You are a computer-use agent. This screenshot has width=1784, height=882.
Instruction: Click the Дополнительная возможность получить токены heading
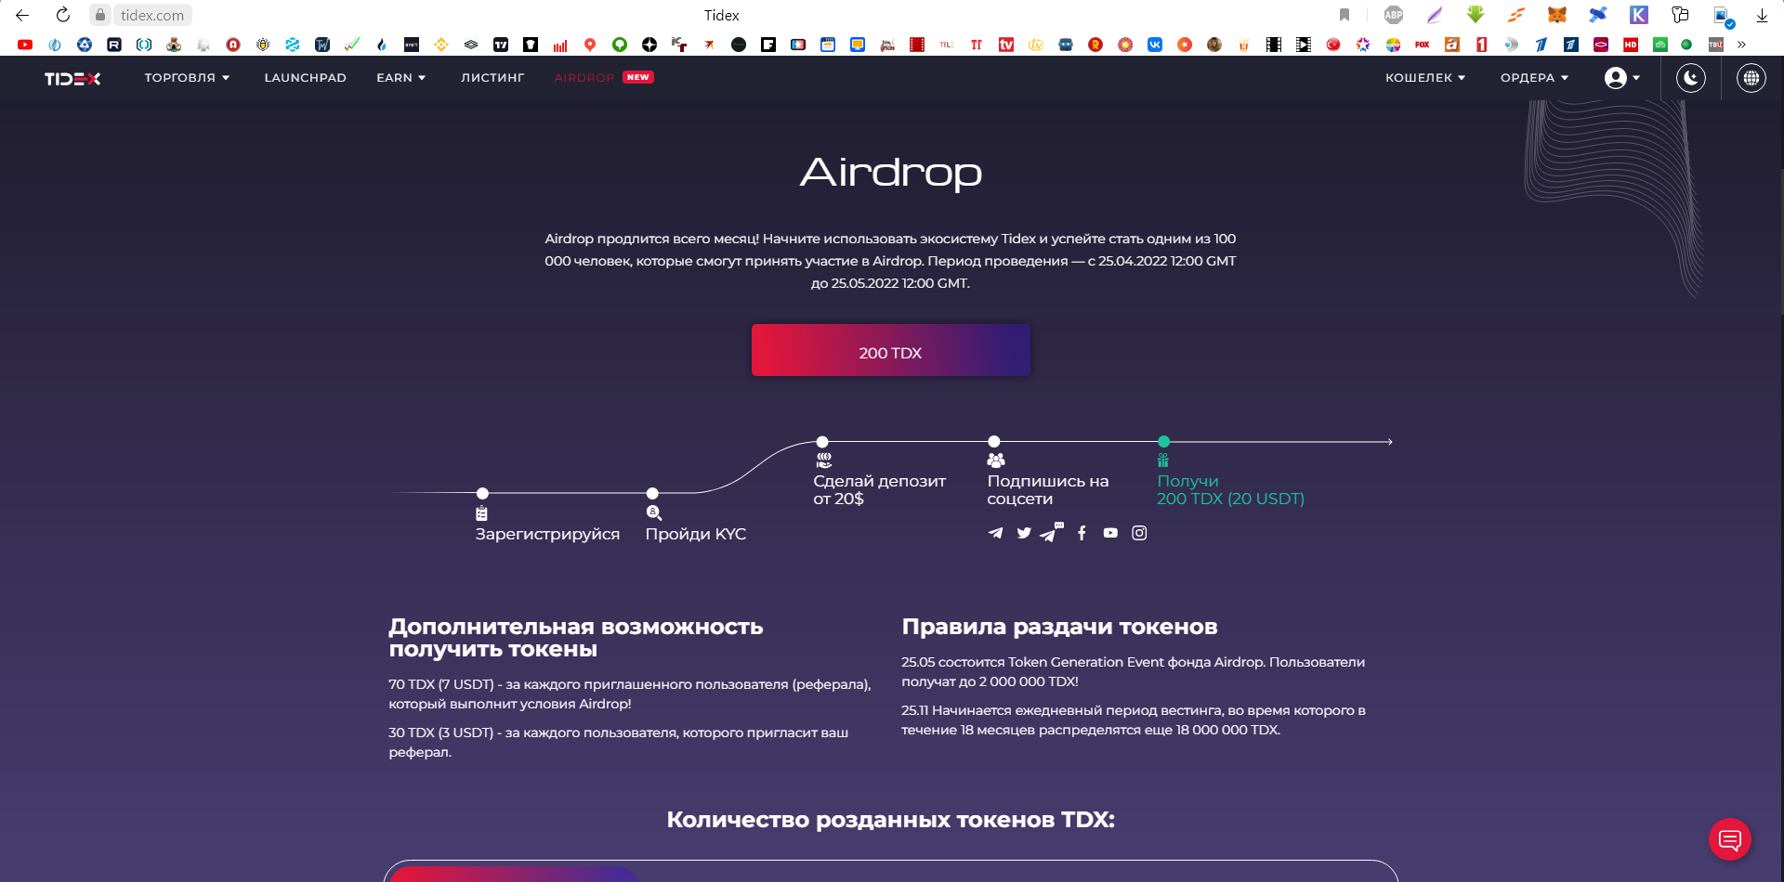tap(576, 638)
